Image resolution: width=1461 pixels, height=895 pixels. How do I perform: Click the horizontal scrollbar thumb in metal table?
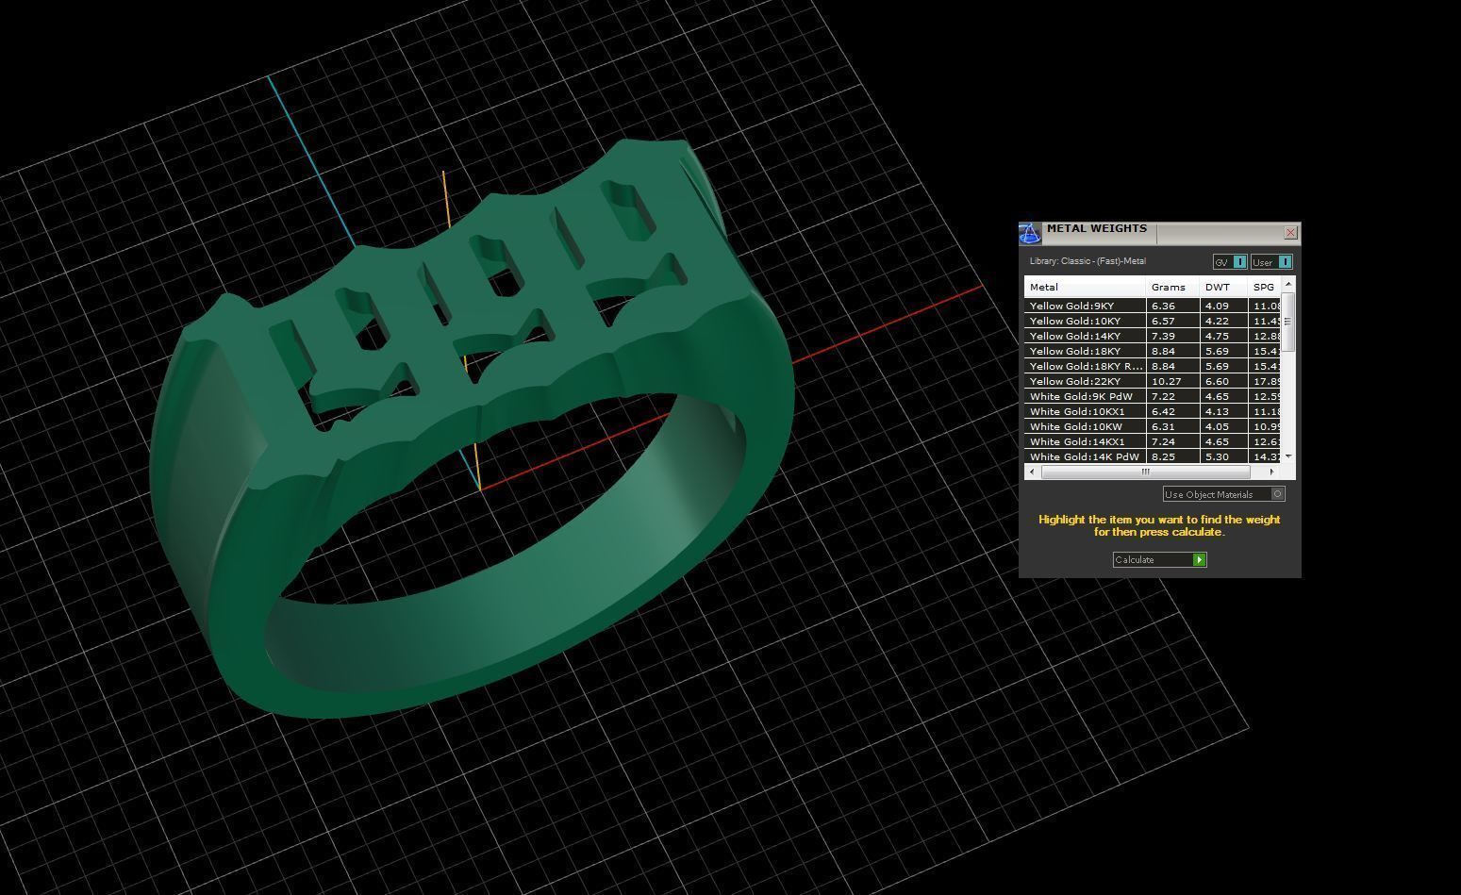click(1146, 472)
